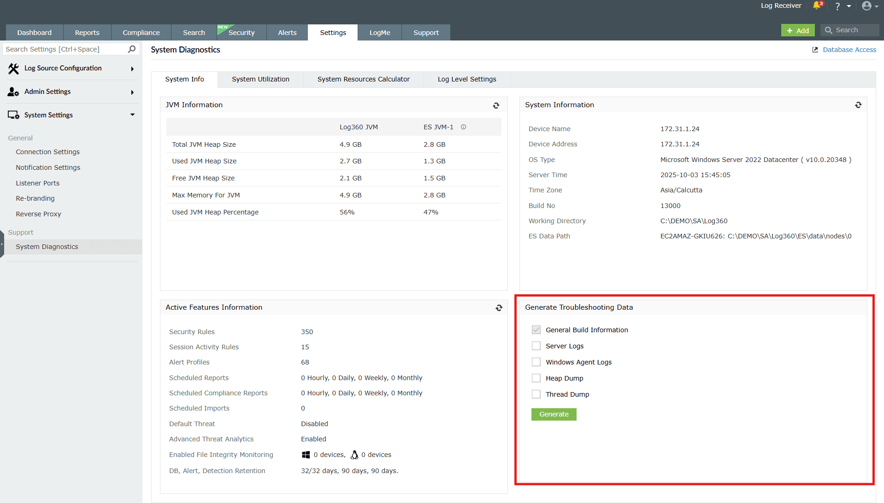Open the Security tab
884x503 pixels.
[x=242, y=32]
